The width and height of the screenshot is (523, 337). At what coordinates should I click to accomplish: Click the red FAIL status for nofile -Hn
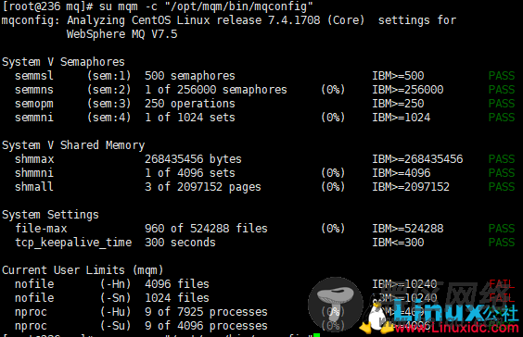502,284
